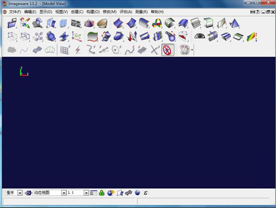Open the paint palette color tool
This screenshot has height=208, width=276.
[184, 50]
